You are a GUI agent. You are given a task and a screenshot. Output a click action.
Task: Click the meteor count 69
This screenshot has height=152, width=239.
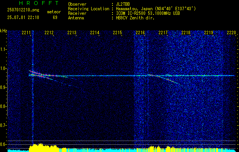tap(55, 17)
